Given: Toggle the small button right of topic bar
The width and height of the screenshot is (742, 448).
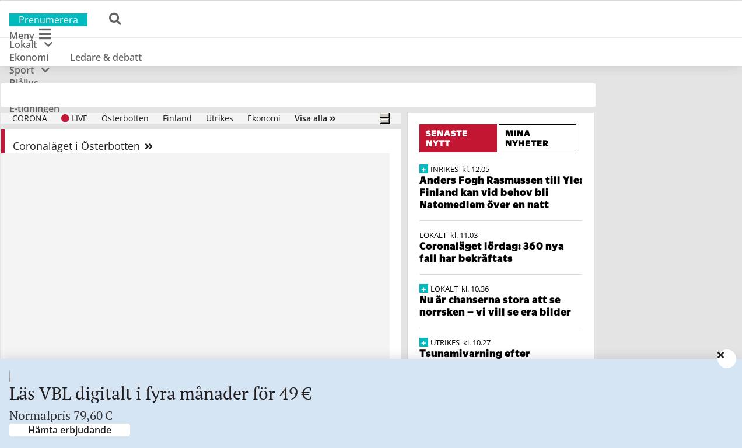Looking at the screenshot, I should point(385,118).
